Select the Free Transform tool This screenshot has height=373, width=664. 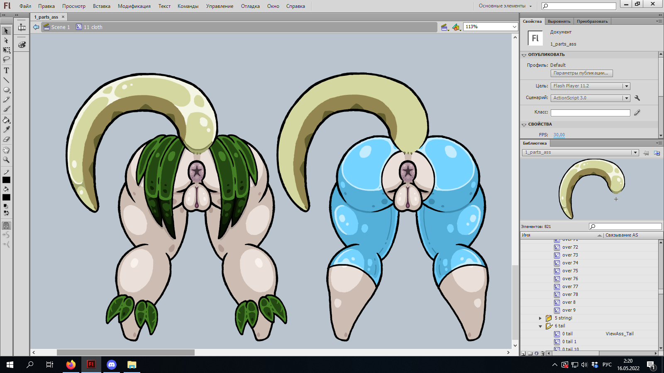(6, 50)
